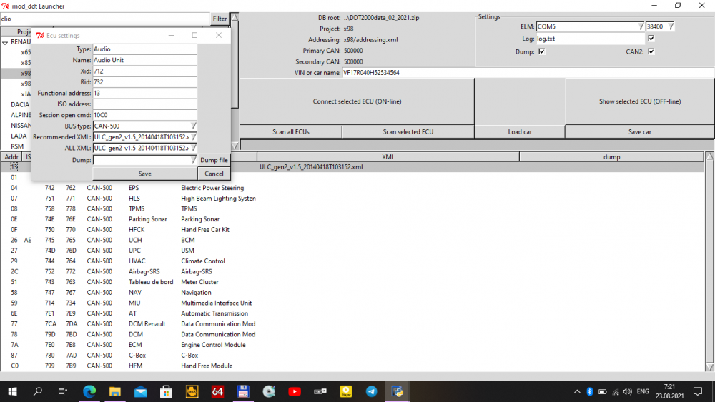Click Scan selected ECU
This screenshot has height=402, width=715.
tap(408, 131)
